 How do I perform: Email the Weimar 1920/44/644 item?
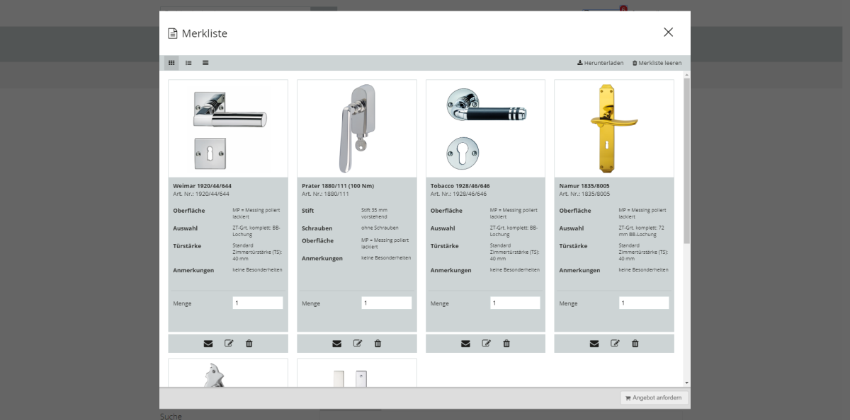click(208, 344)
